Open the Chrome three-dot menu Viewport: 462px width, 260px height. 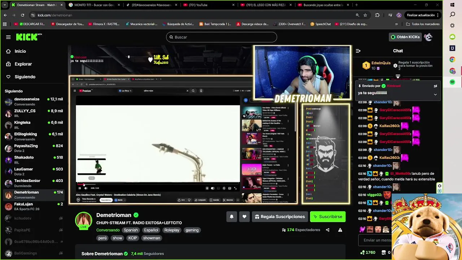(438, 15)
